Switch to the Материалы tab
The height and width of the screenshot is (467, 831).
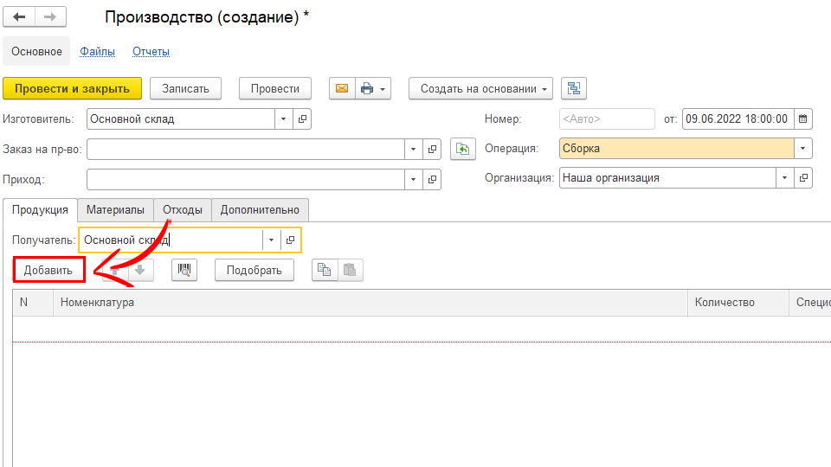point(115,210)
